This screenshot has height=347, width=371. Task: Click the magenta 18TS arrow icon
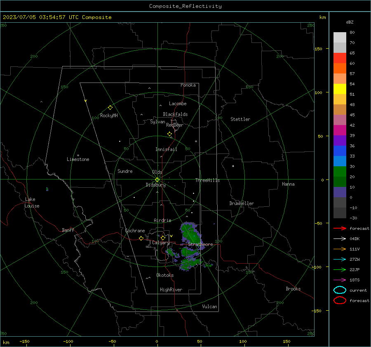(340, 280)
